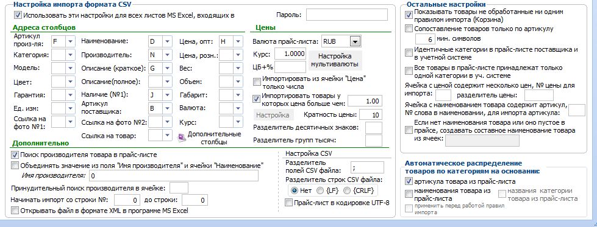597x227 pixels.
Task: Enable 'Сопоставление товаров только по артикулу'
Action: tap(409, 28)
